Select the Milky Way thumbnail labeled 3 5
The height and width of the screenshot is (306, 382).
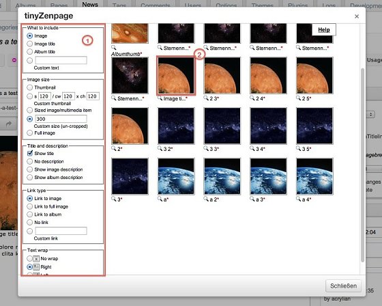[314, 126]
